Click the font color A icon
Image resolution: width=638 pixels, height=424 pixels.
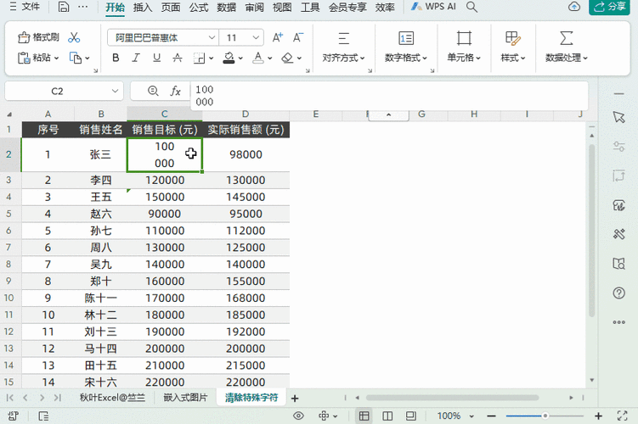tap(258, 58)
